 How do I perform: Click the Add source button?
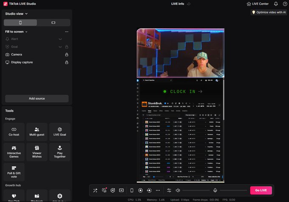(x=37, y=99)
